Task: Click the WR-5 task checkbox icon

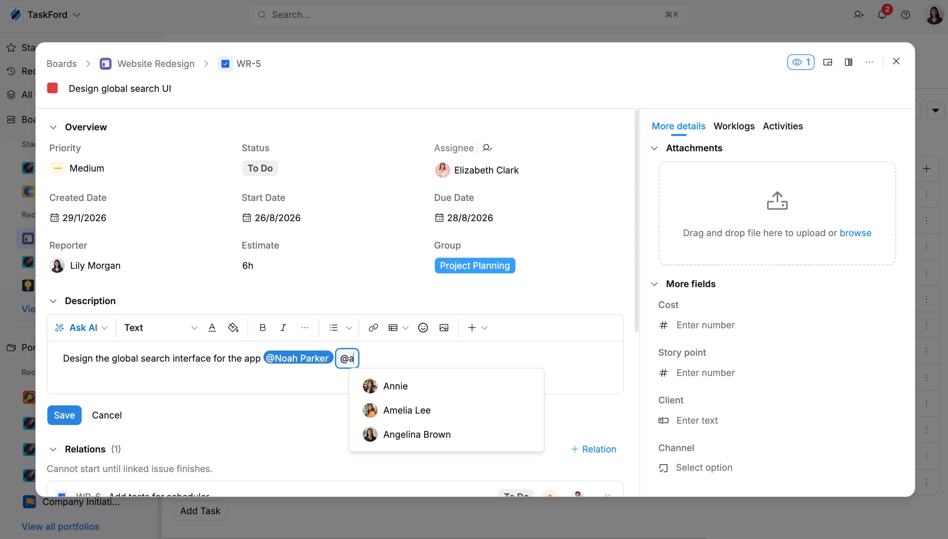Action: tap(225, 64)
